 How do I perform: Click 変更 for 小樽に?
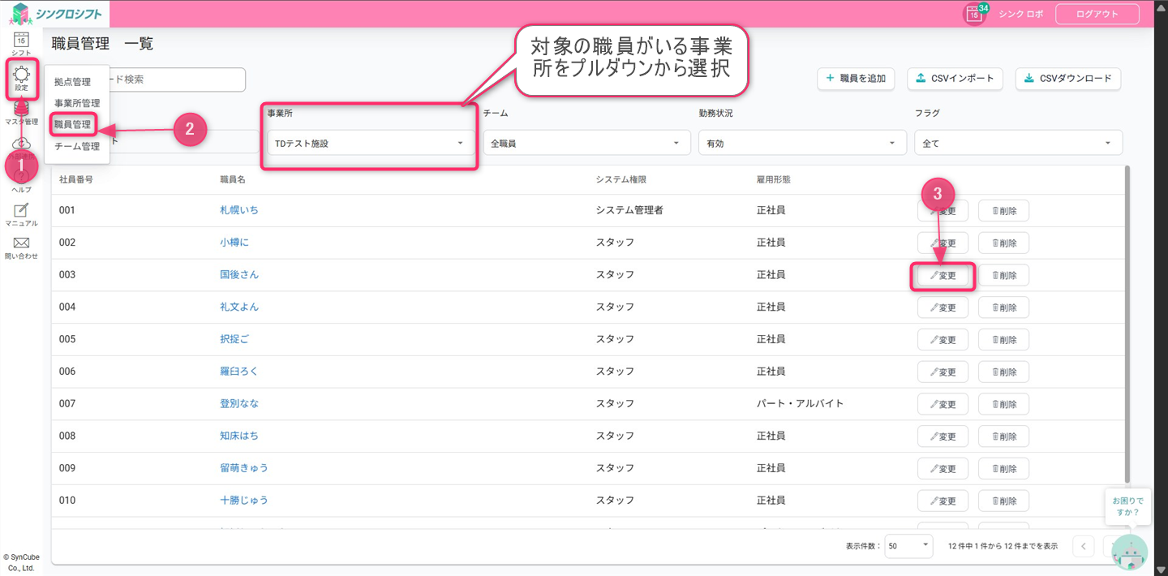[943, 243]
